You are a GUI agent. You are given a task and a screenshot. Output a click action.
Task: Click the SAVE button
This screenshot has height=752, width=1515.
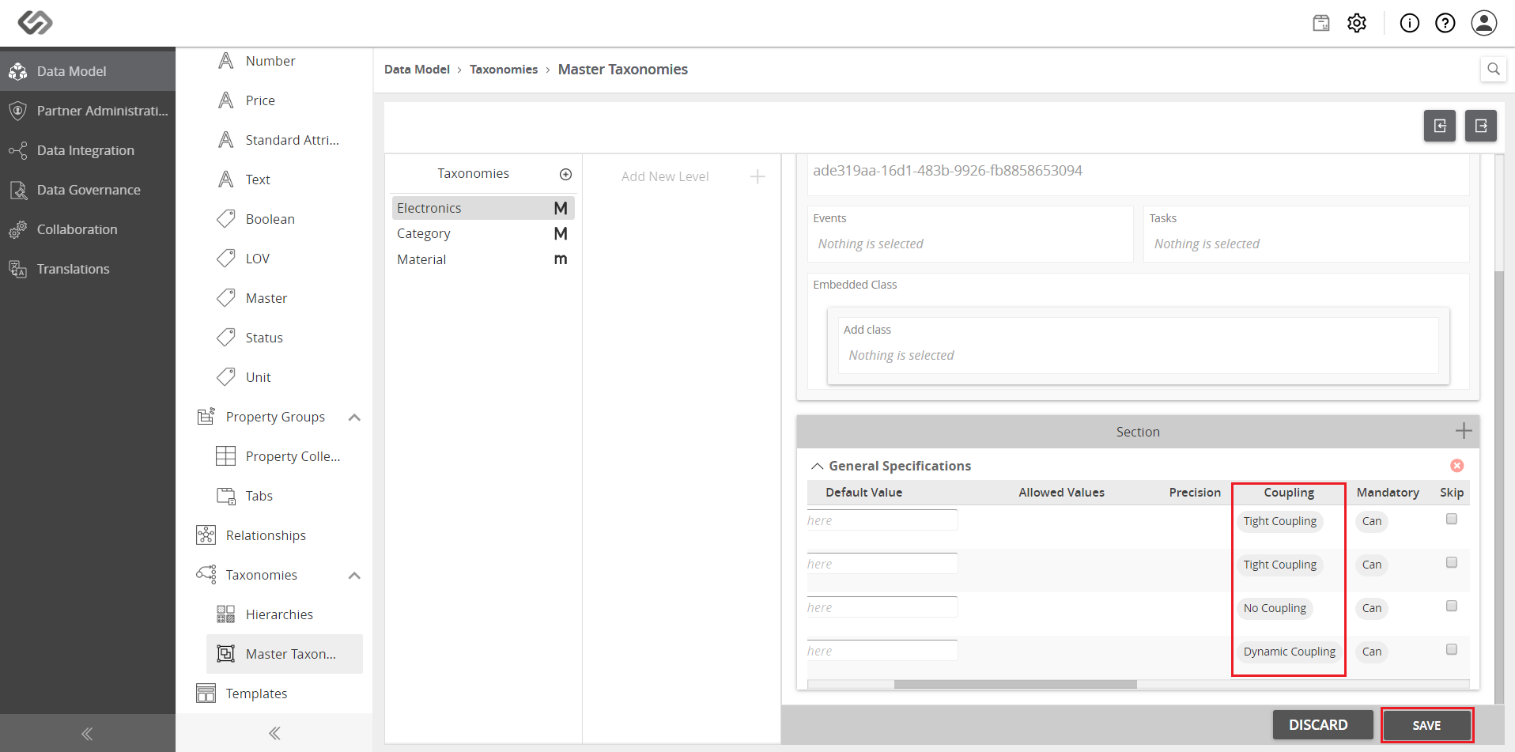coord(1426,725)
